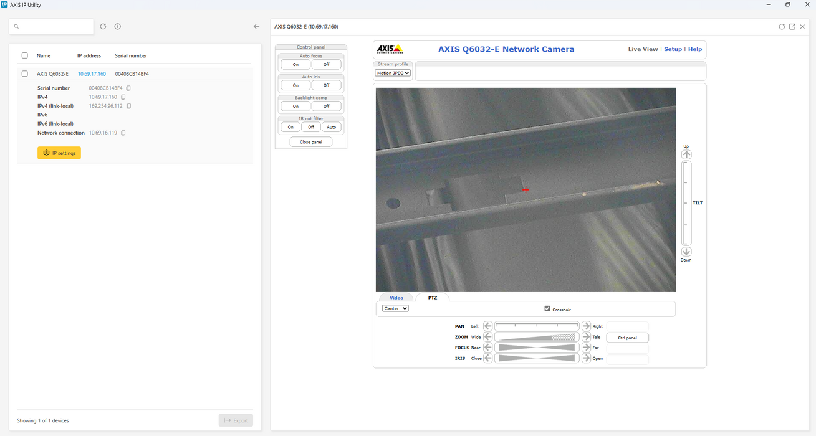The height and width of the screenshot is (436, 816).
Task: Click the Ctrl panel button
Action: pyautogui.click(x=628, y=338)
